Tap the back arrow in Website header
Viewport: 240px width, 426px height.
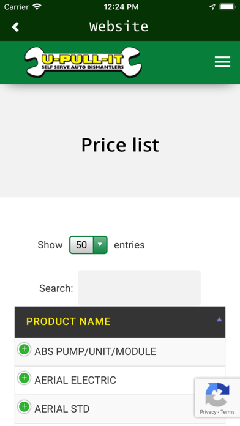[x=15, y=27]
